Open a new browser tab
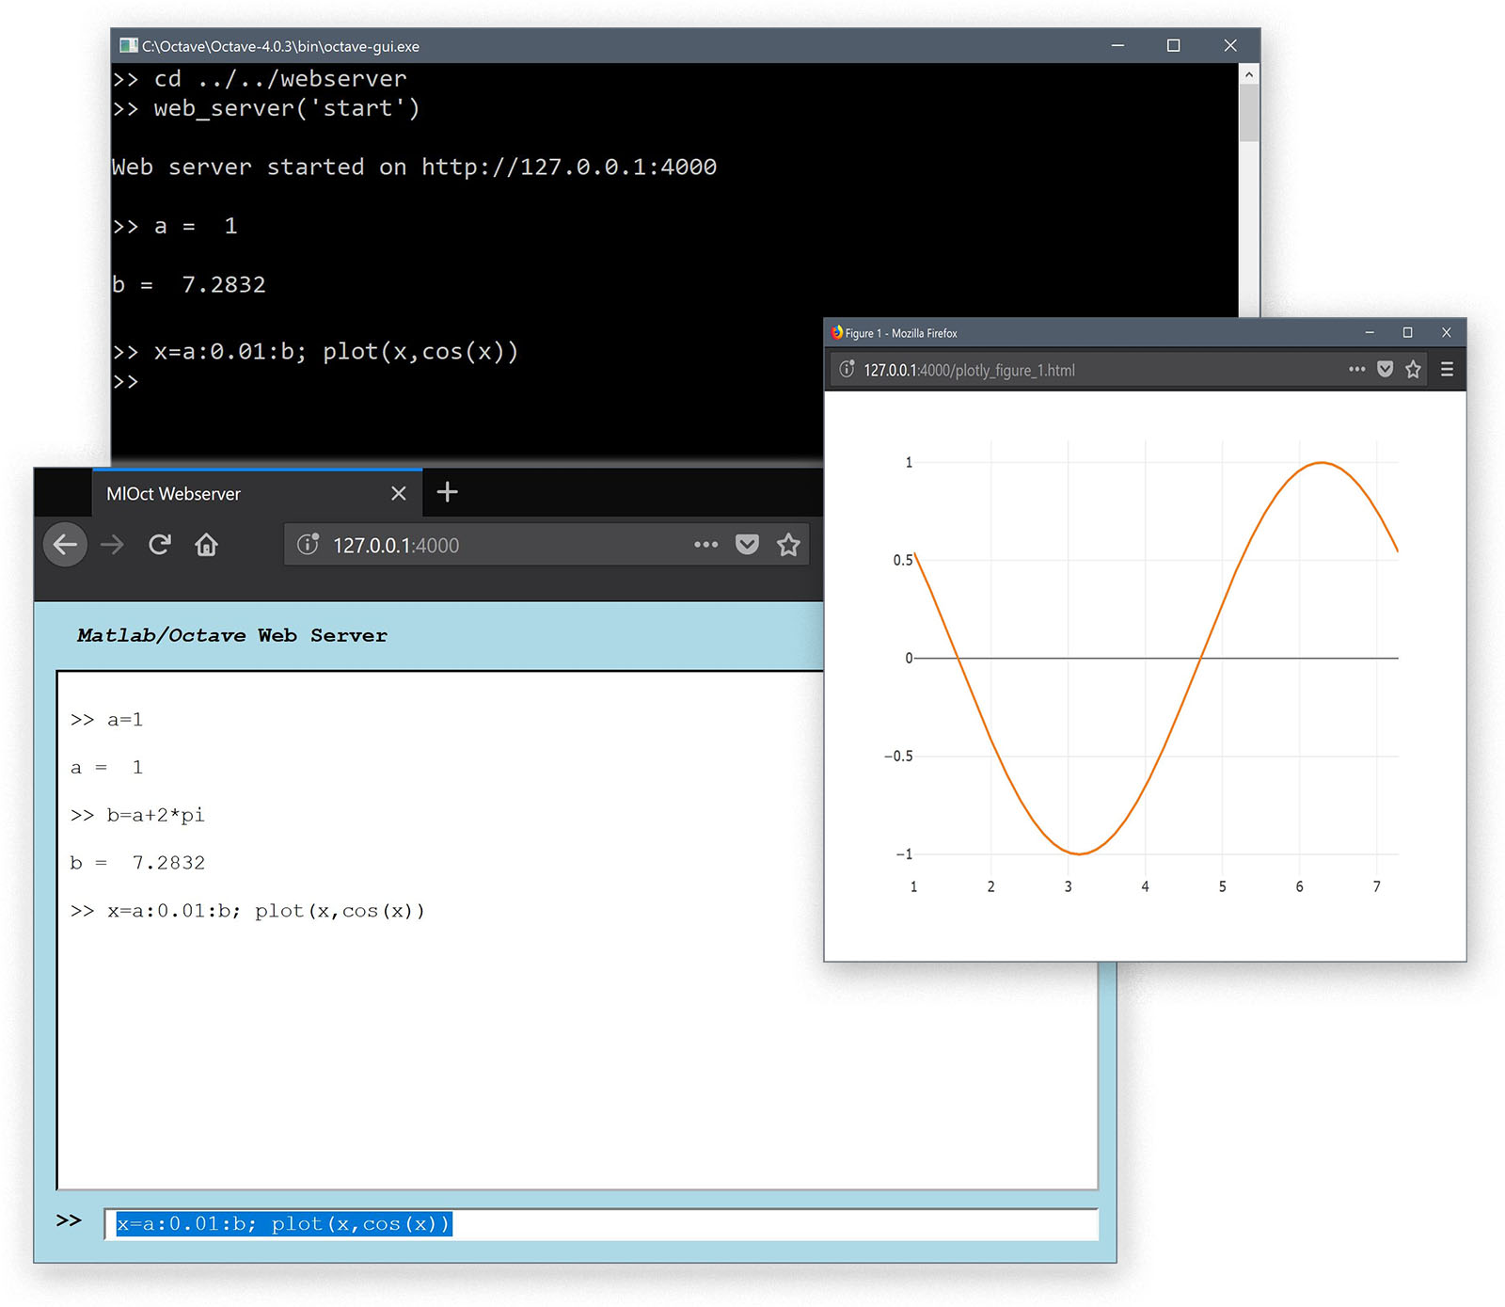Viewport: 1505px width, 1307px height. [x=448, y=492]
